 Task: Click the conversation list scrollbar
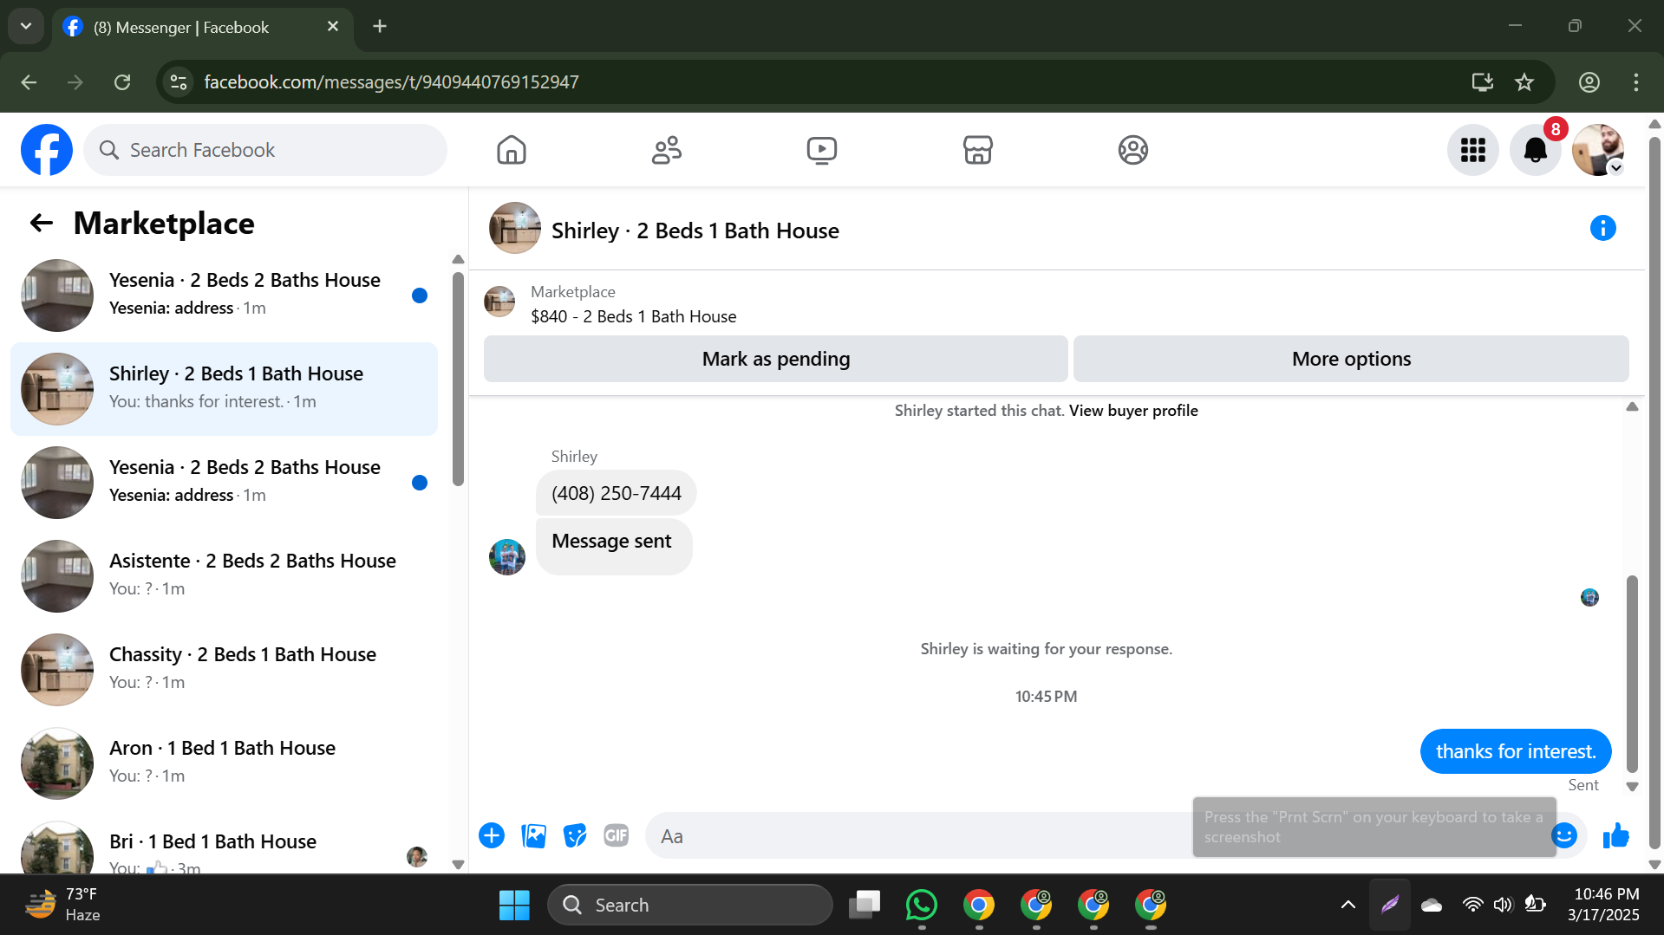[458, 380]
